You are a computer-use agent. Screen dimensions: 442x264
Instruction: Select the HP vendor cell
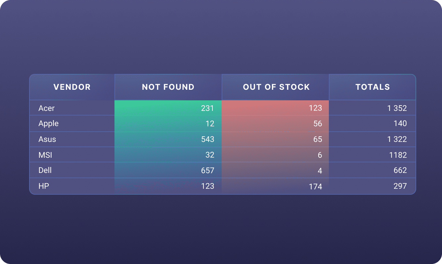point(44,186)
